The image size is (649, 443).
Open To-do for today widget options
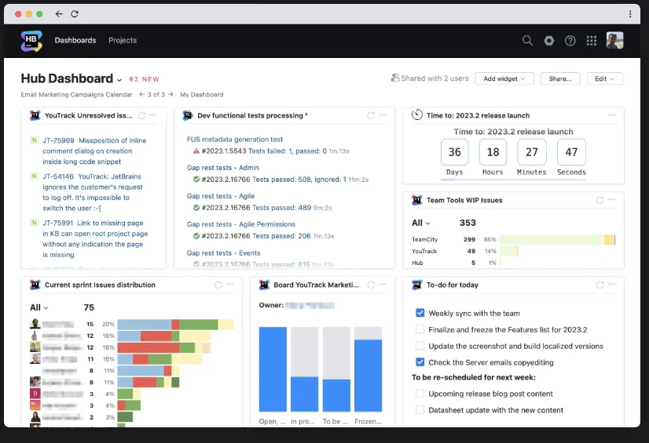tap(612, 285)
